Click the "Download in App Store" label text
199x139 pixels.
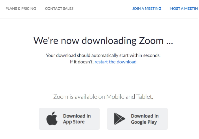(x=77, y=119)
